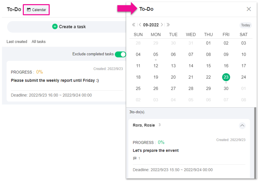Switch to the All tasks tab

point(39,42)
